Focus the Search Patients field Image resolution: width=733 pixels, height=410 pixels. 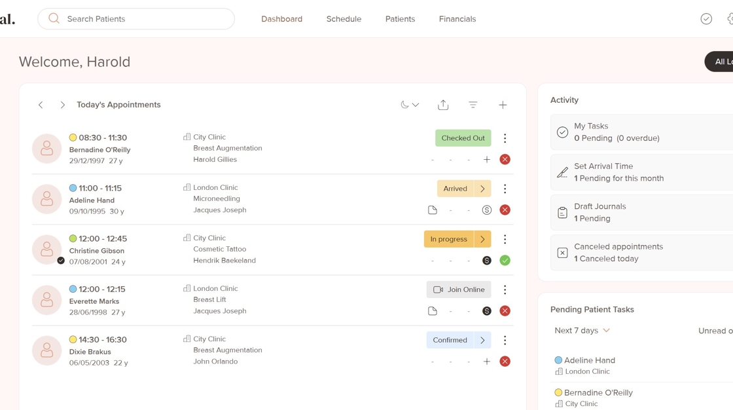pyautogui.click(x=136, y=19)
